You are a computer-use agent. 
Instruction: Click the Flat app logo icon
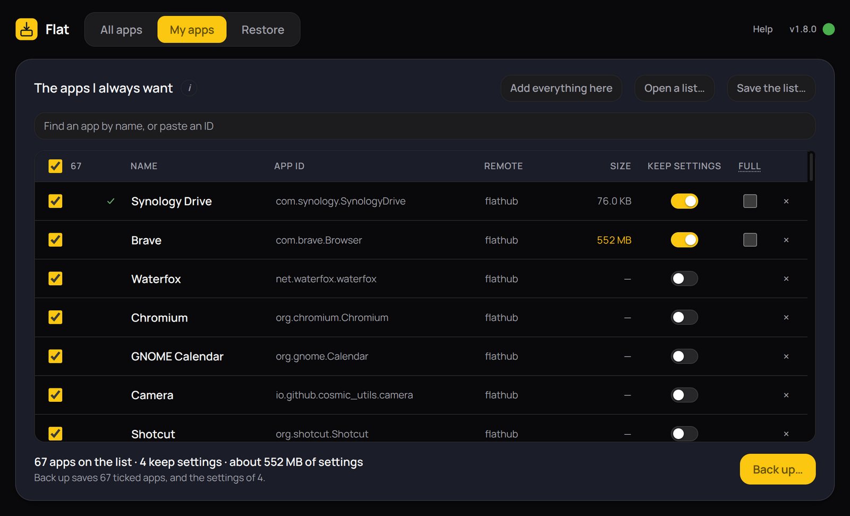pyautogui.click(x=27, y=29)
